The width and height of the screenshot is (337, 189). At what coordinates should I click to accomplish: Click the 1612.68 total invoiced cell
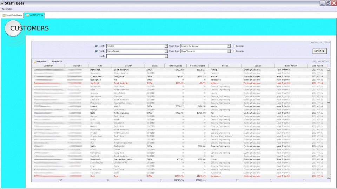tap(180, 70)
